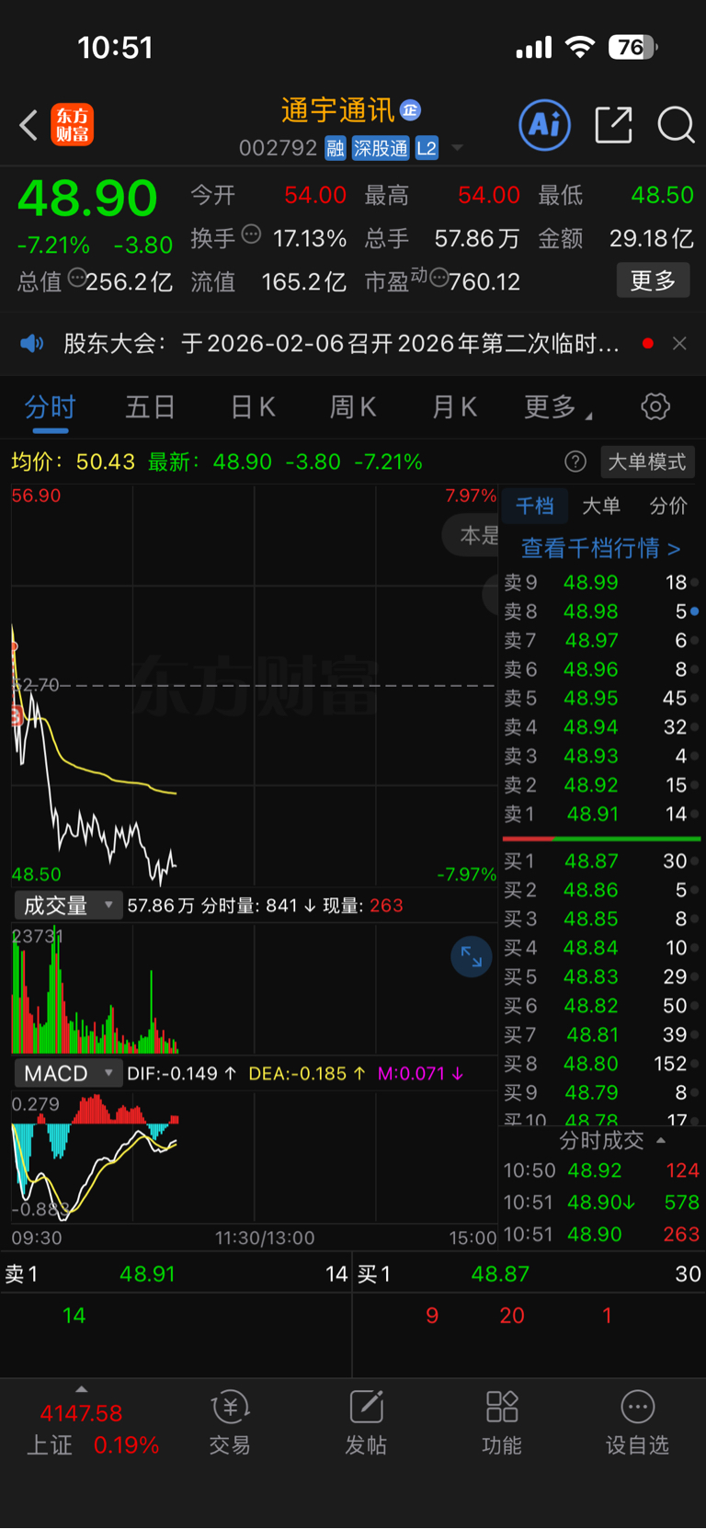Open the Ai assistant icon
The height and width of the screenshot is (1529, 706).
[545, 125]
